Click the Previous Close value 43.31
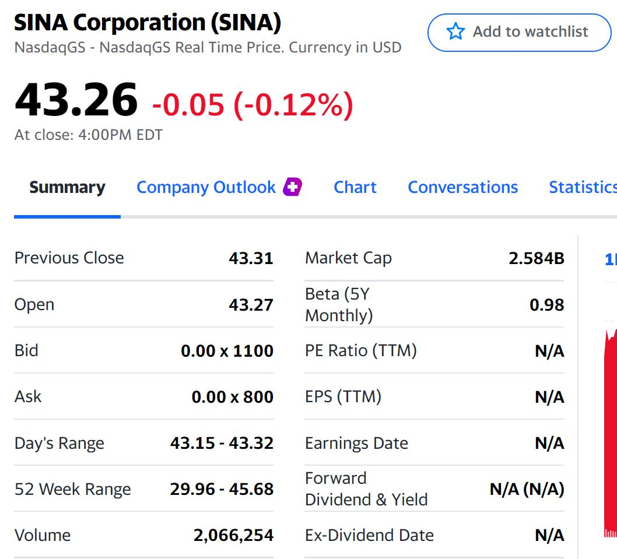617x559 pixels. click(251, 258)
